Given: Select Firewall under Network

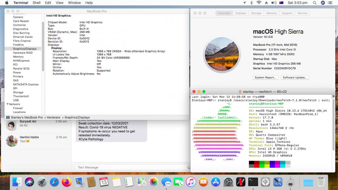Looking at the screenshot, I should (18, 108).
